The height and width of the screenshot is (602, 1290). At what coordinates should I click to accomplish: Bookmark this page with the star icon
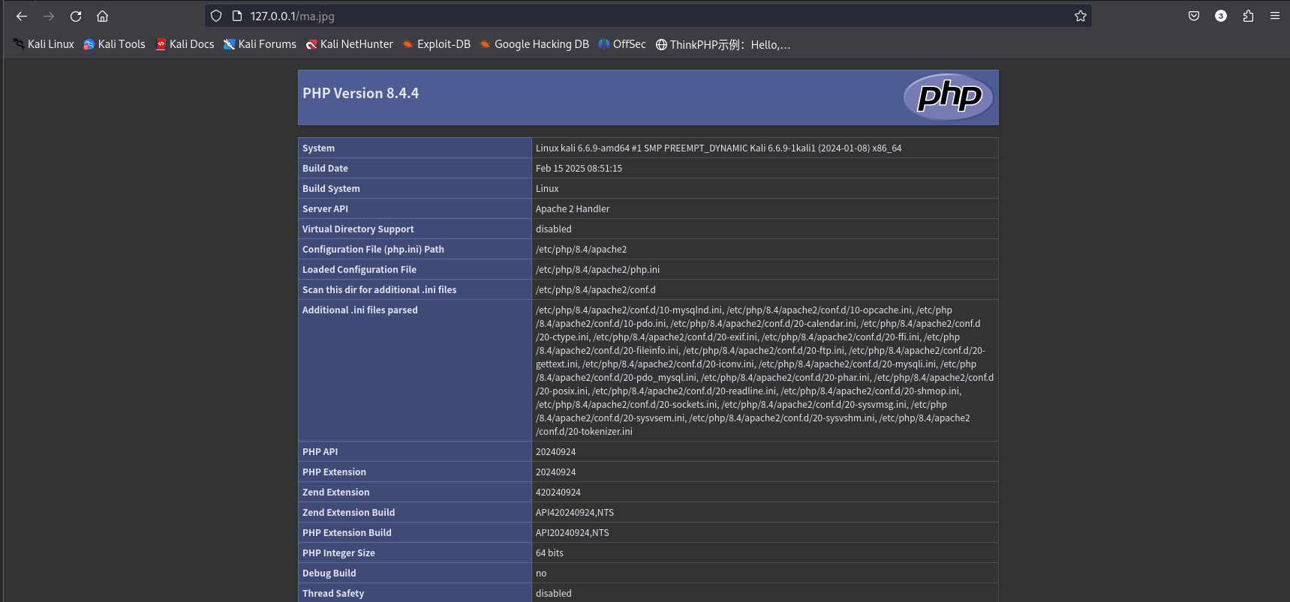click(x=1080, y=16)
